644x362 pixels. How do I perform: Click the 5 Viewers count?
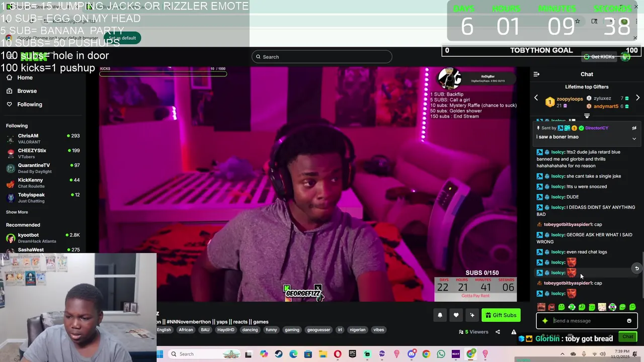473,332
